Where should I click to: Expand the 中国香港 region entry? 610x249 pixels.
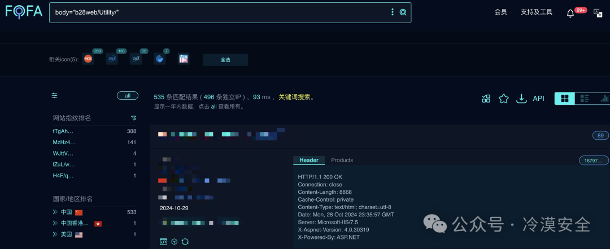55,224
